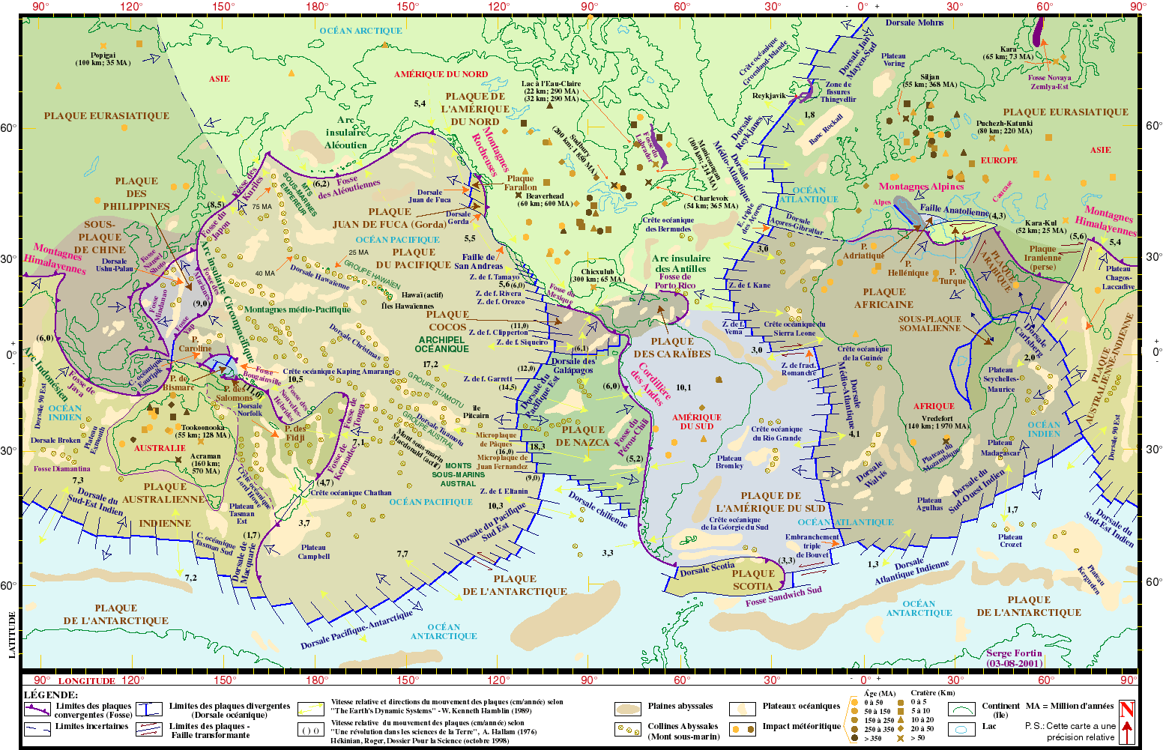
Task: Click the 'PLAQUE DE NAZCA' label
Action: click(x=583, y=436)
